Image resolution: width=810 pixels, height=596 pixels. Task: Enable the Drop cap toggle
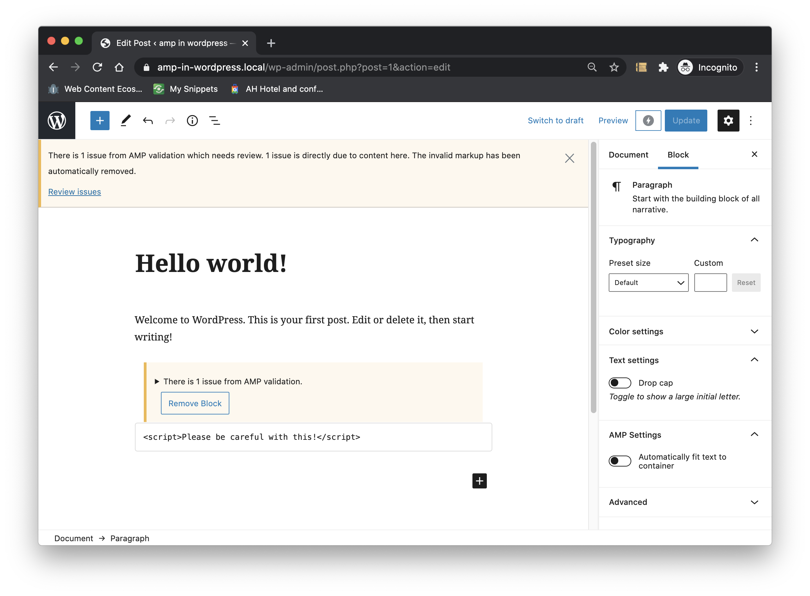tap(620, 382)
